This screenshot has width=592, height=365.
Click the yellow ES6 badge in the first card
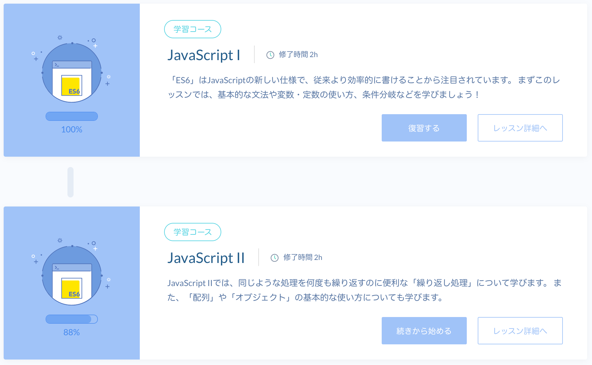72,86
